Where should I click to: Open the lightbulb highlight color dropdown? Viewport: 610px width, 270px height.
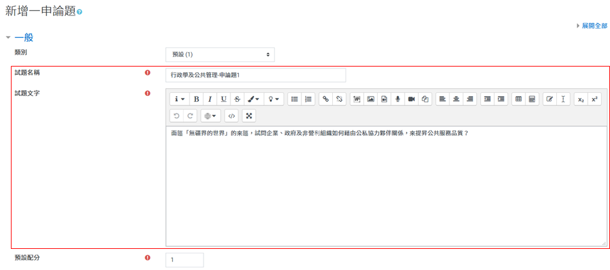pyautogui.click(x=274, y=99)
